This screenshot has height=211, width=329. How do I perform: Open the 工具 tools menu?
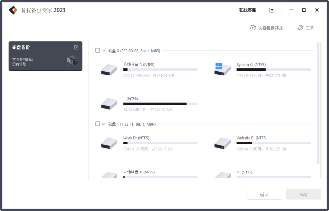tap(306, 28)
